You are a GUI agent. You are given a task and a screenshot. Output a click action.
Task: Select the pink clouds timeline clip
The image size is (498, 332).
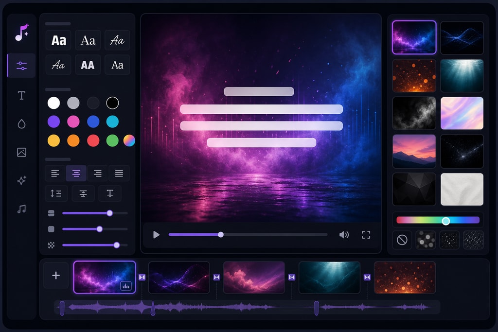[254, 278]
